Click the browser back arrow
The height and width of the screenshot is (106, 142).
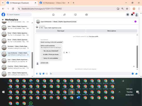[3, 9]
